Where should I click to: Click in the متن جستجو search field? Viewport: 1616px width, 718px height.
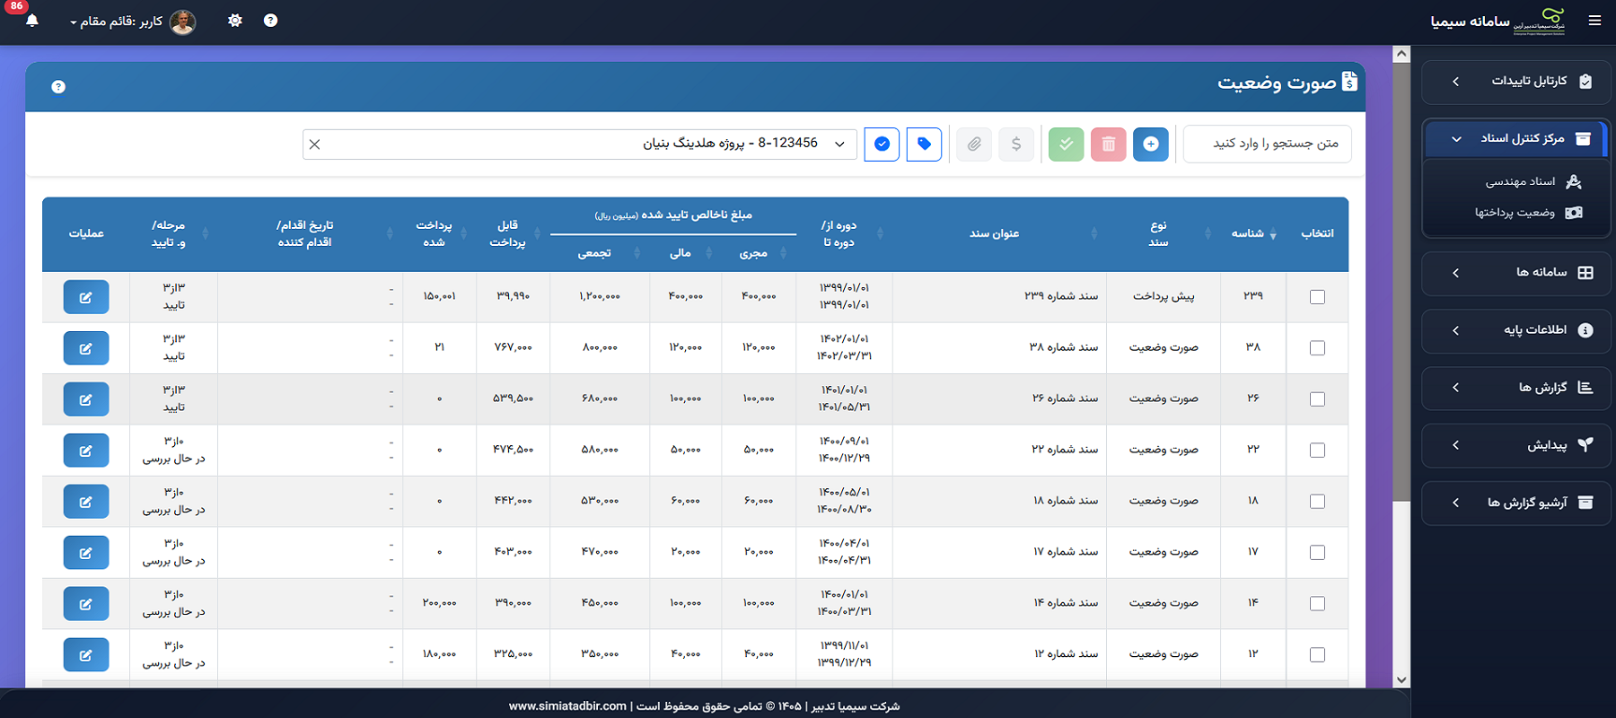(1267, 144)
